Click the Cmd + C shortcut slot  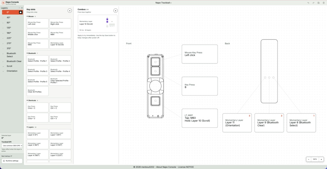(38, 107)
